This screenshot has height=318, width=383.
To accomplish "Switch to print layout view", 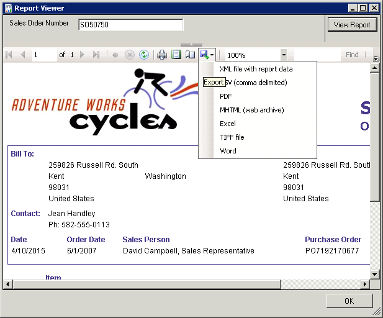I will pos(176,55).
